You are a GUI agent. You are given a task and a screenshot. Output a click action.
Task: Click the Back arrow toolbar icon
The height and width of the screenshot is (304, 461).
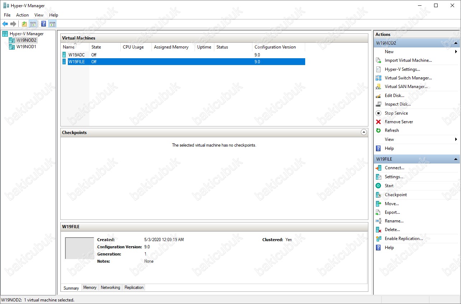5,24
